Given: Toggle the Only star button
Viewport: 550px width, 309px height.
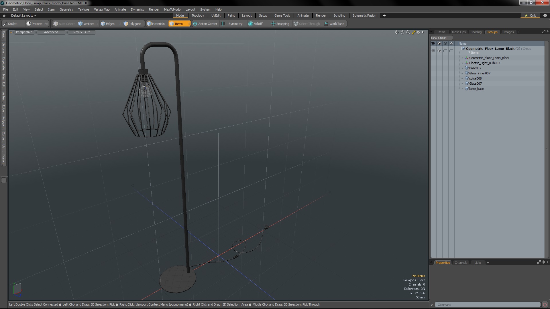Looking at the screenshot, I should click(x=530, y=15).
